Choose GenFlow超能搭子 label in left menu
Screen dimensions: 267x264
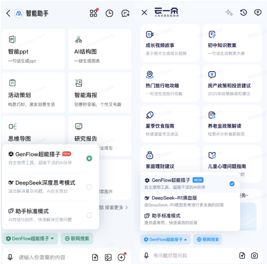pyautogui.click(x=38, y=154)
